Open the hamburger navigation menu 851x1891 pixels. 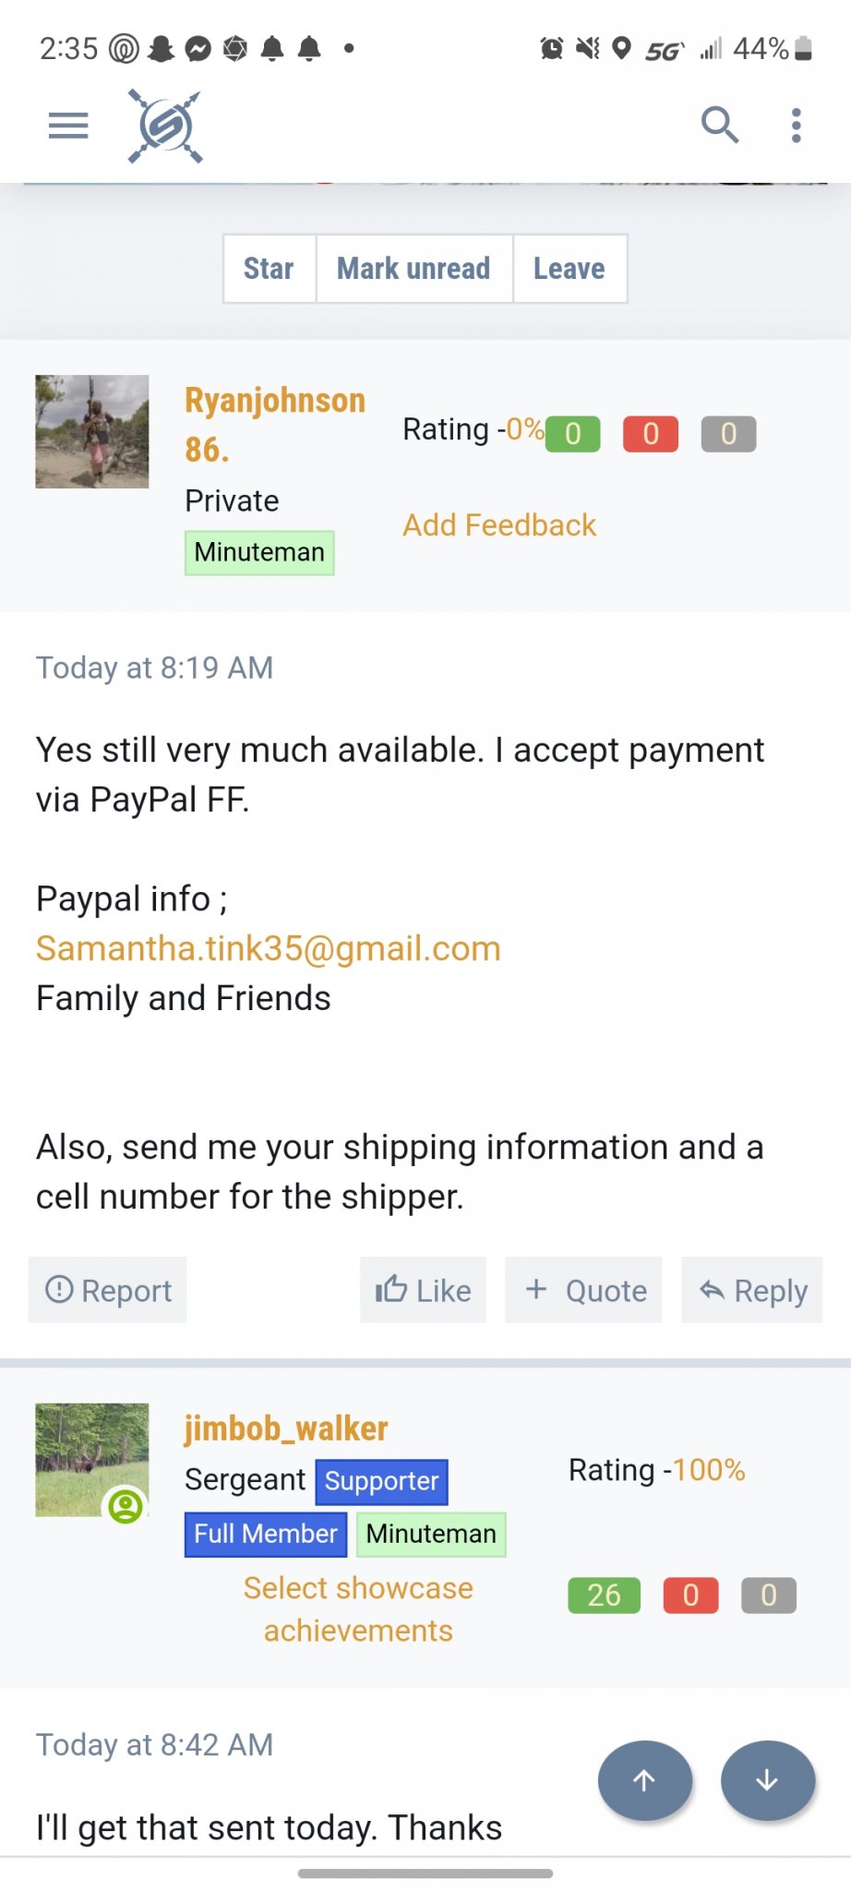[68, 126]
